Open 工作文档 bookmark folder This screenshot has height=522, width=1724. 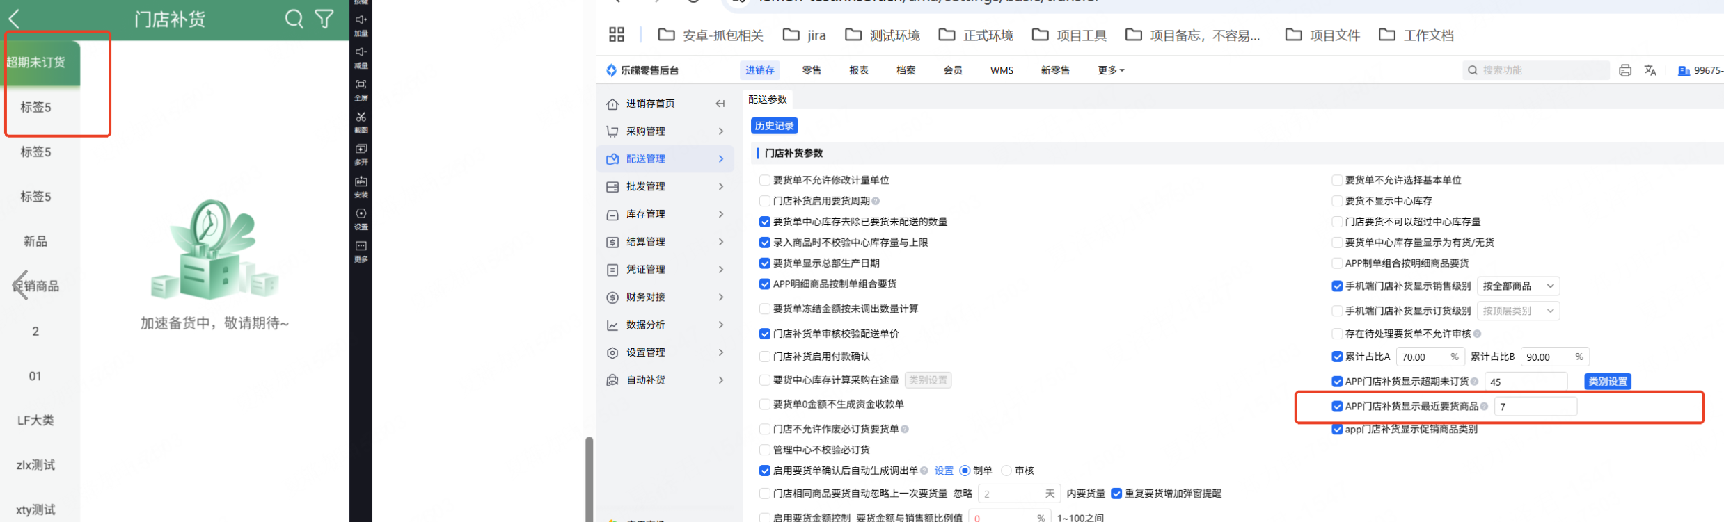click(x=1416, y=35)
